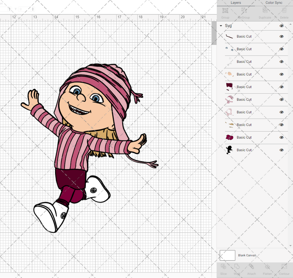Viewport: 293px width, 278px height.
Task: Hide the entire Svg group with its eye toggle
Action: 281,26
